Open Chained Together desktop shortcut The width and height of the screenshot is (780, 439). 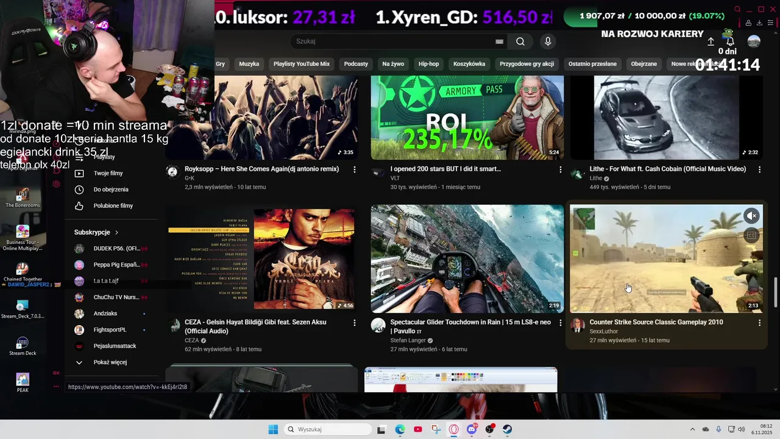23,273
